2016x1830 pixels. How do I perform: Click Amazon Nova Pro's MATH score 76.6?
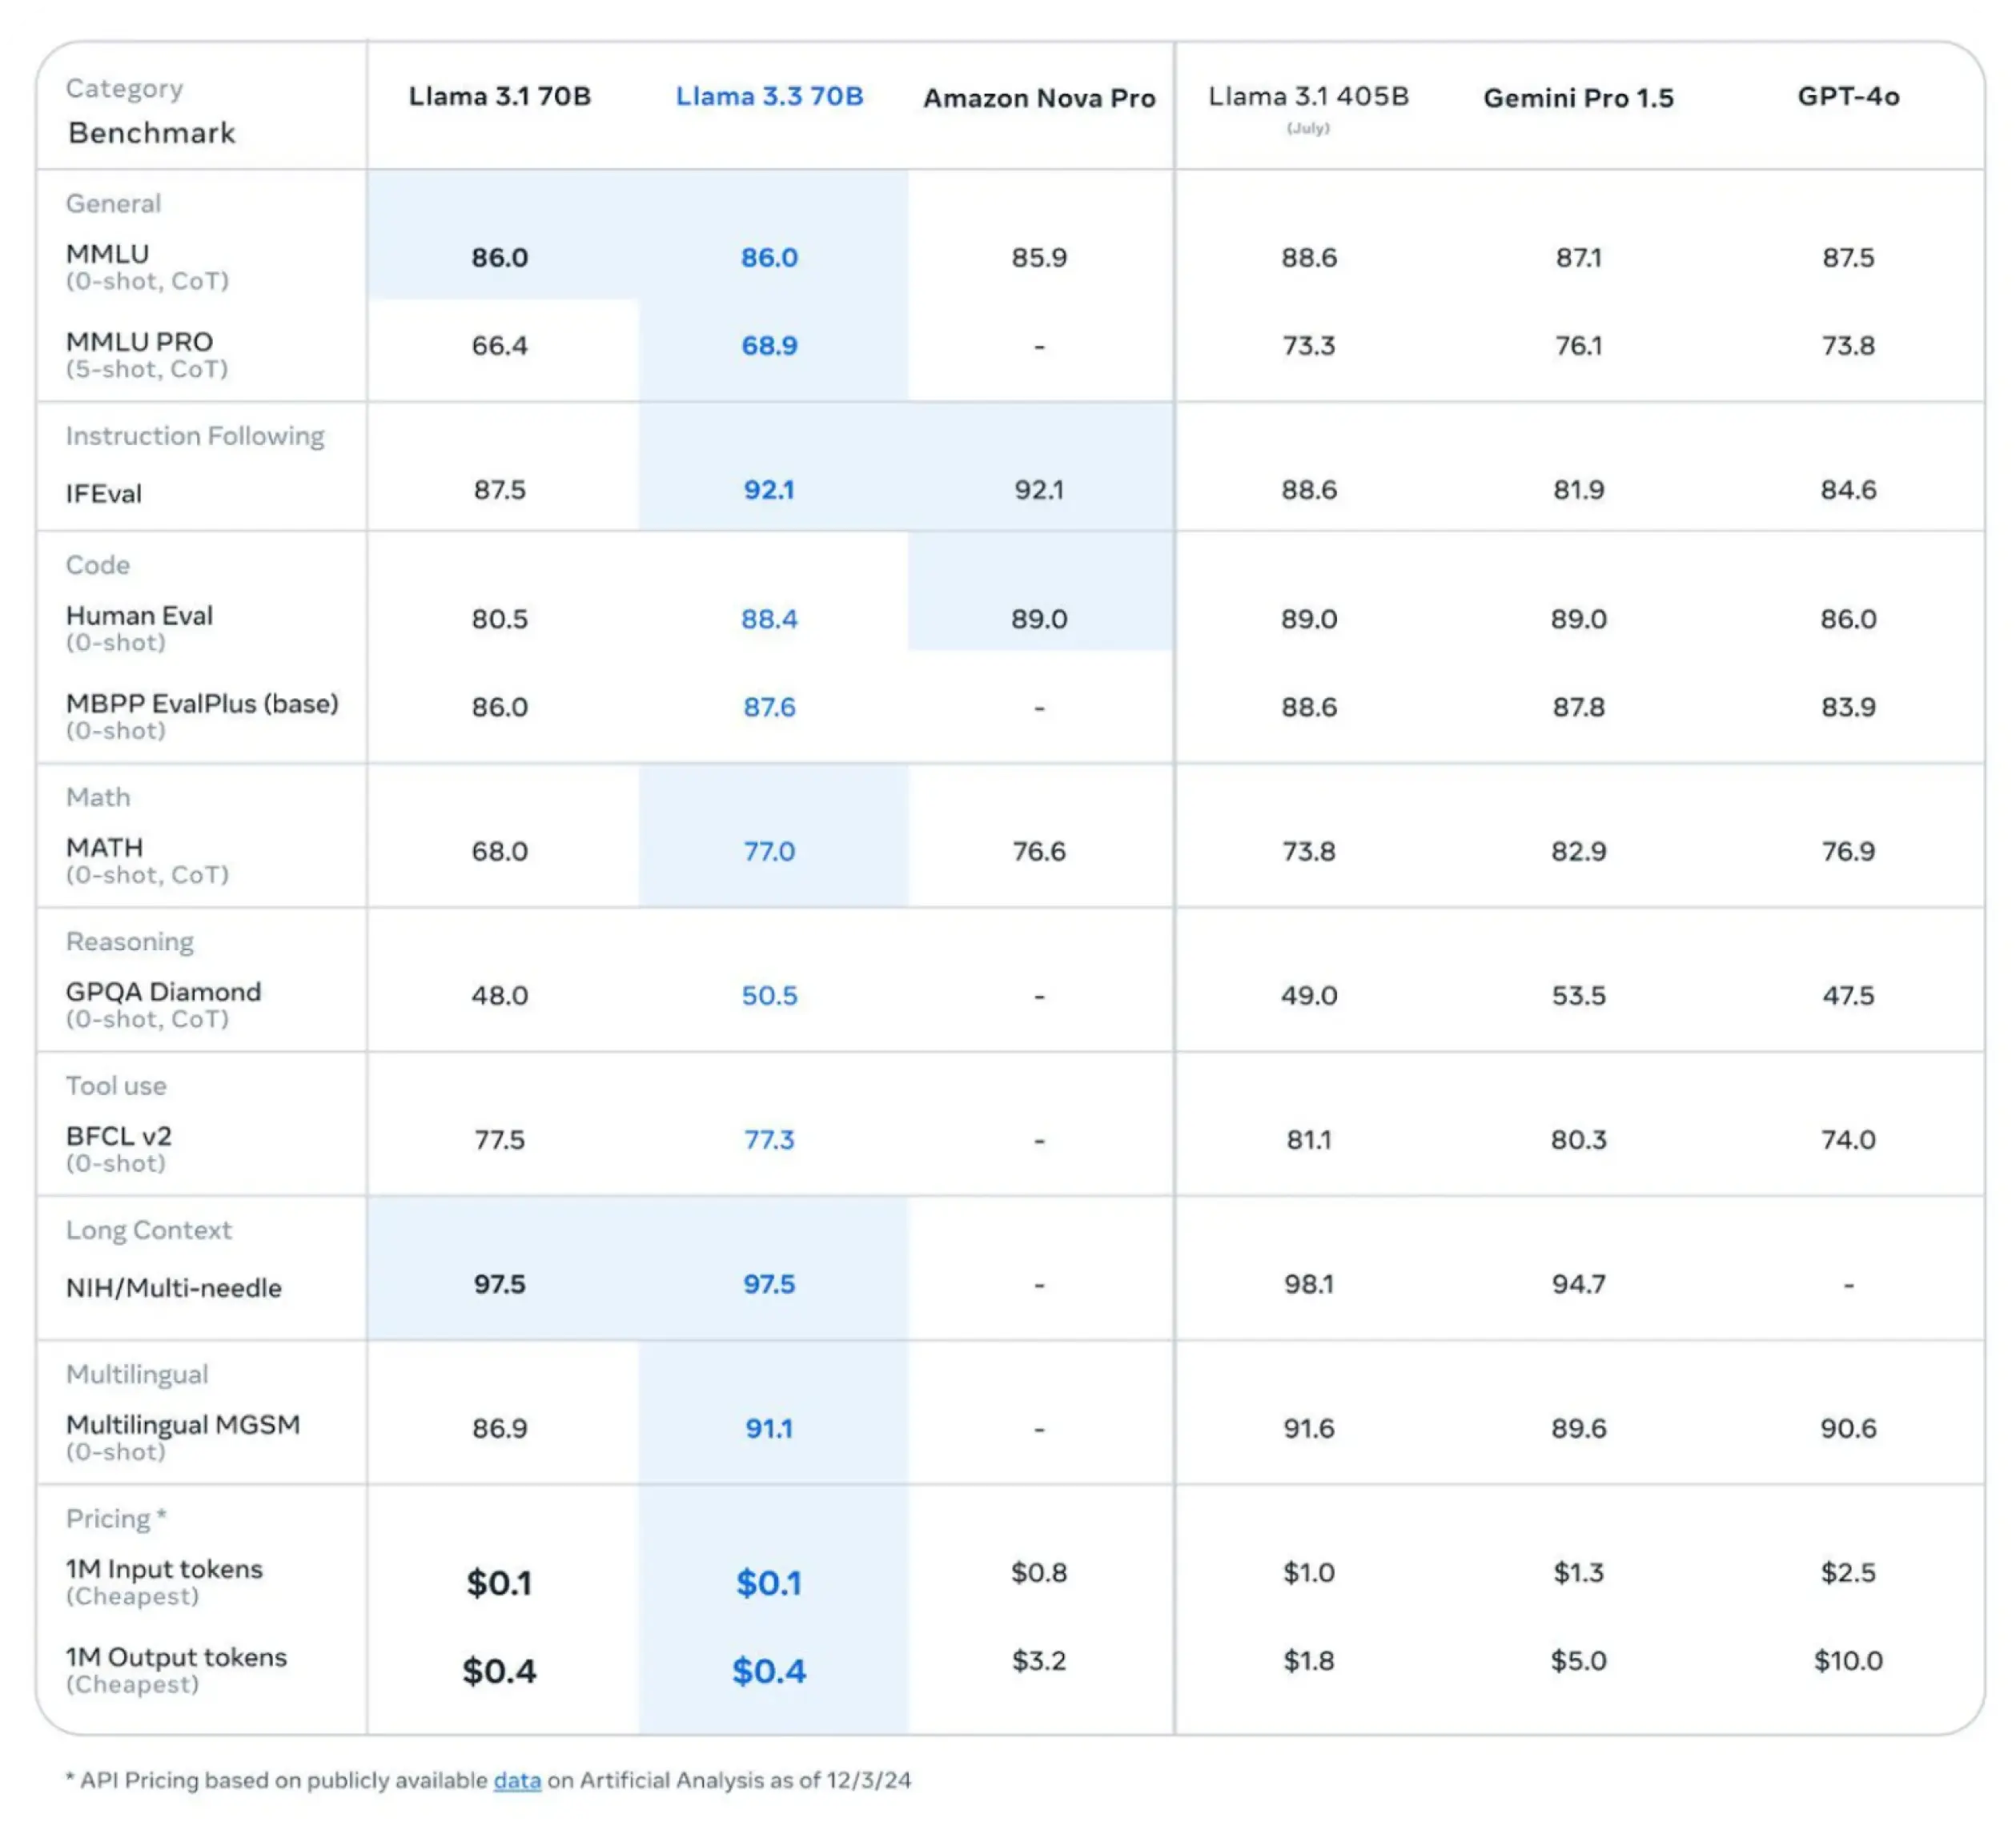coord(1039,851)
